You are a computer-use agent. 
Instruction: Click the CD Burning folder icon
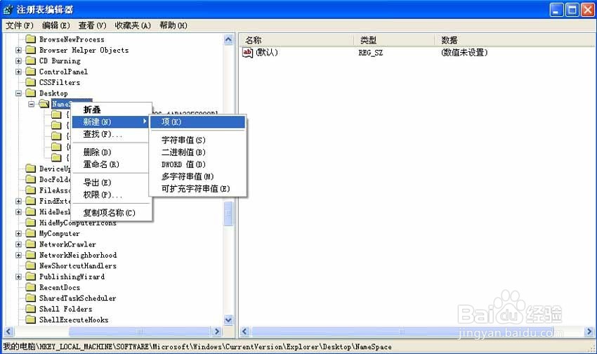[x=30, y=60]
